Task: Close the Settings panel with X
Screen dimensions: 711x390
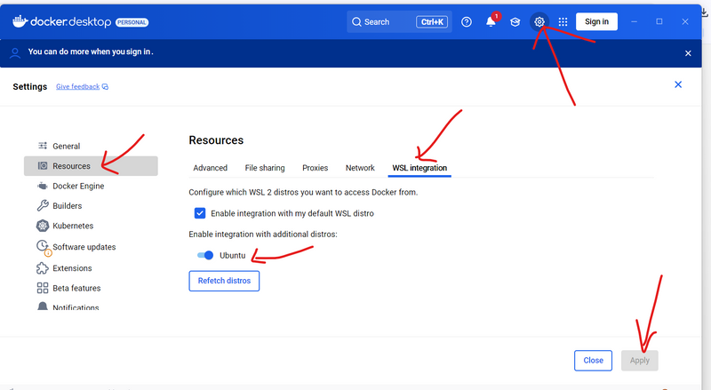Action: click(x=678, y=84)
